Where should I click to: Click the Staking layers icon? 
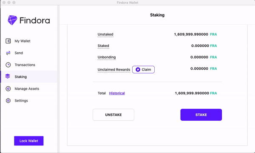click(8, 76)
